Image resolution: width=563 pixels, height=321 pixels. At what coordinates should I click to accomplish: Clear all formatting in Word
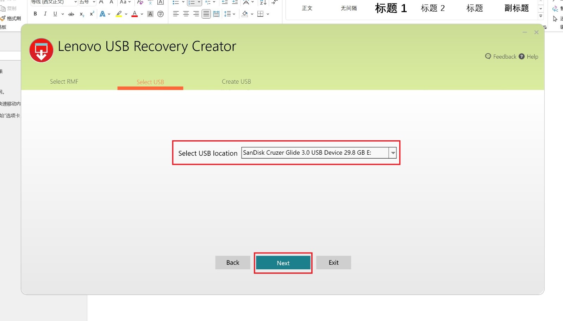pos(140,2)
